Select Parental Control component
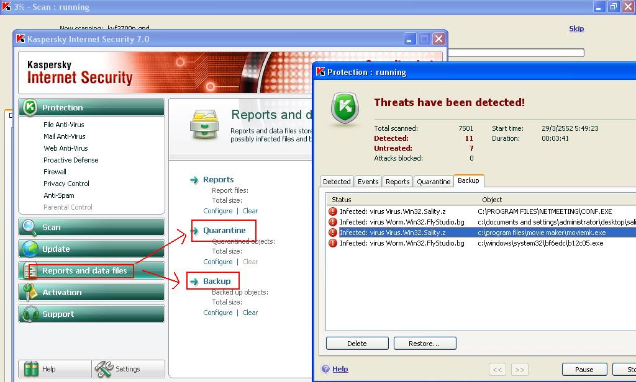The width and height of the screenshot is (636, 382). pos(68,207)
